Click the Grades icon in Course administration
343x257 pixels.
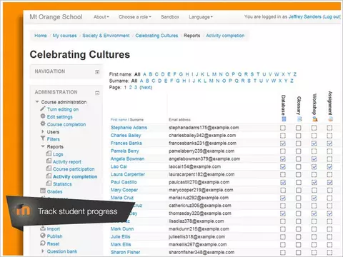click(43, 191)
